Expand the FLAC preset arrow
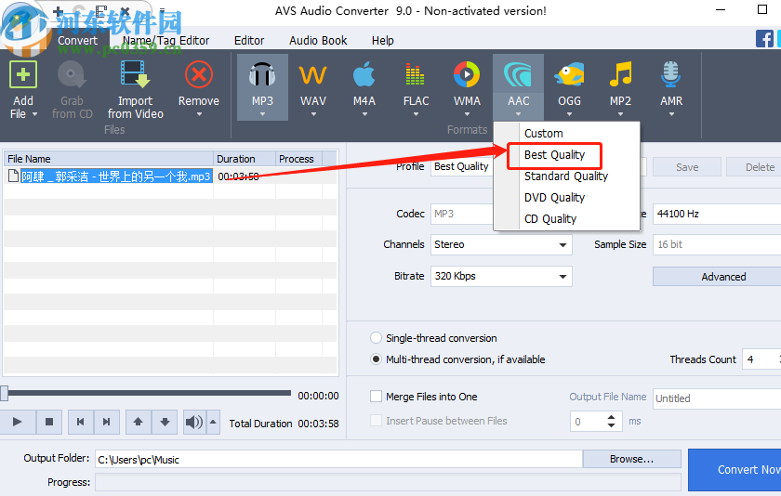Image resolution: width=781 pixels, height=496 pixels. pyautogui.click(x=416, y=114)
